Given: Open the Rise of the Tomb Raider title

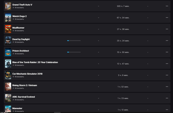Looking at the screenshot, I should click(x=35, y=62).
